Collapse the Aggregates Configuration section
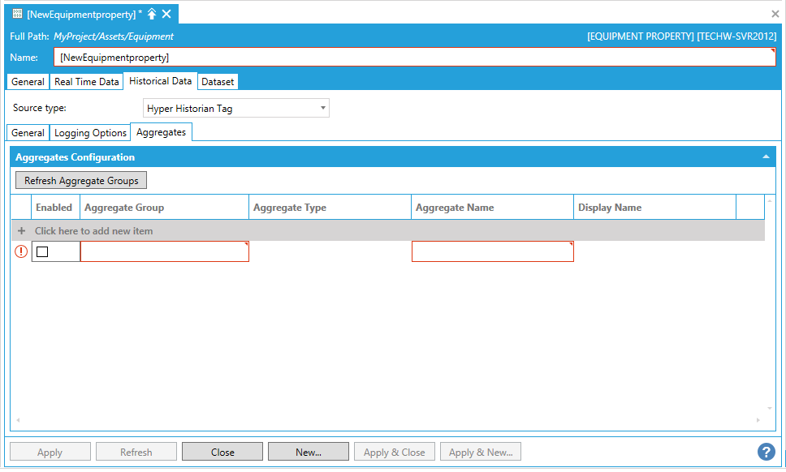This screenshot has height=472, width=786. (766, 157)
